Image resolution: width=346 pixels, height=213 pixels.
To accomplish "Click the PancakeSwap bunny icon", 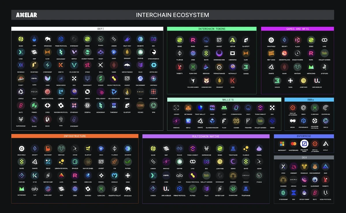I will [315, 166].
